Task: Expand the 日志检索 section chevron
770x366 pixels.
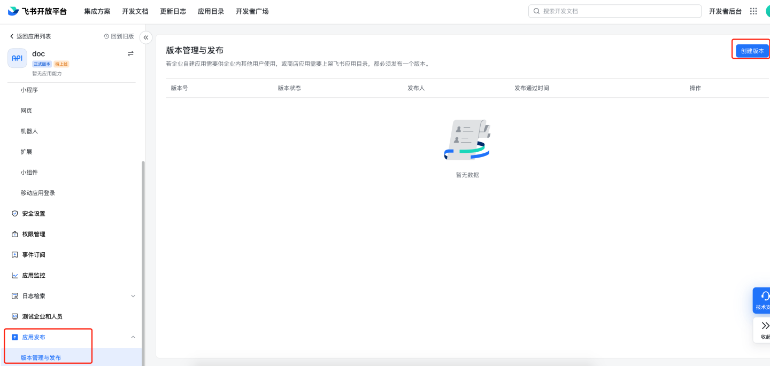Action: (x=133, y=296)
